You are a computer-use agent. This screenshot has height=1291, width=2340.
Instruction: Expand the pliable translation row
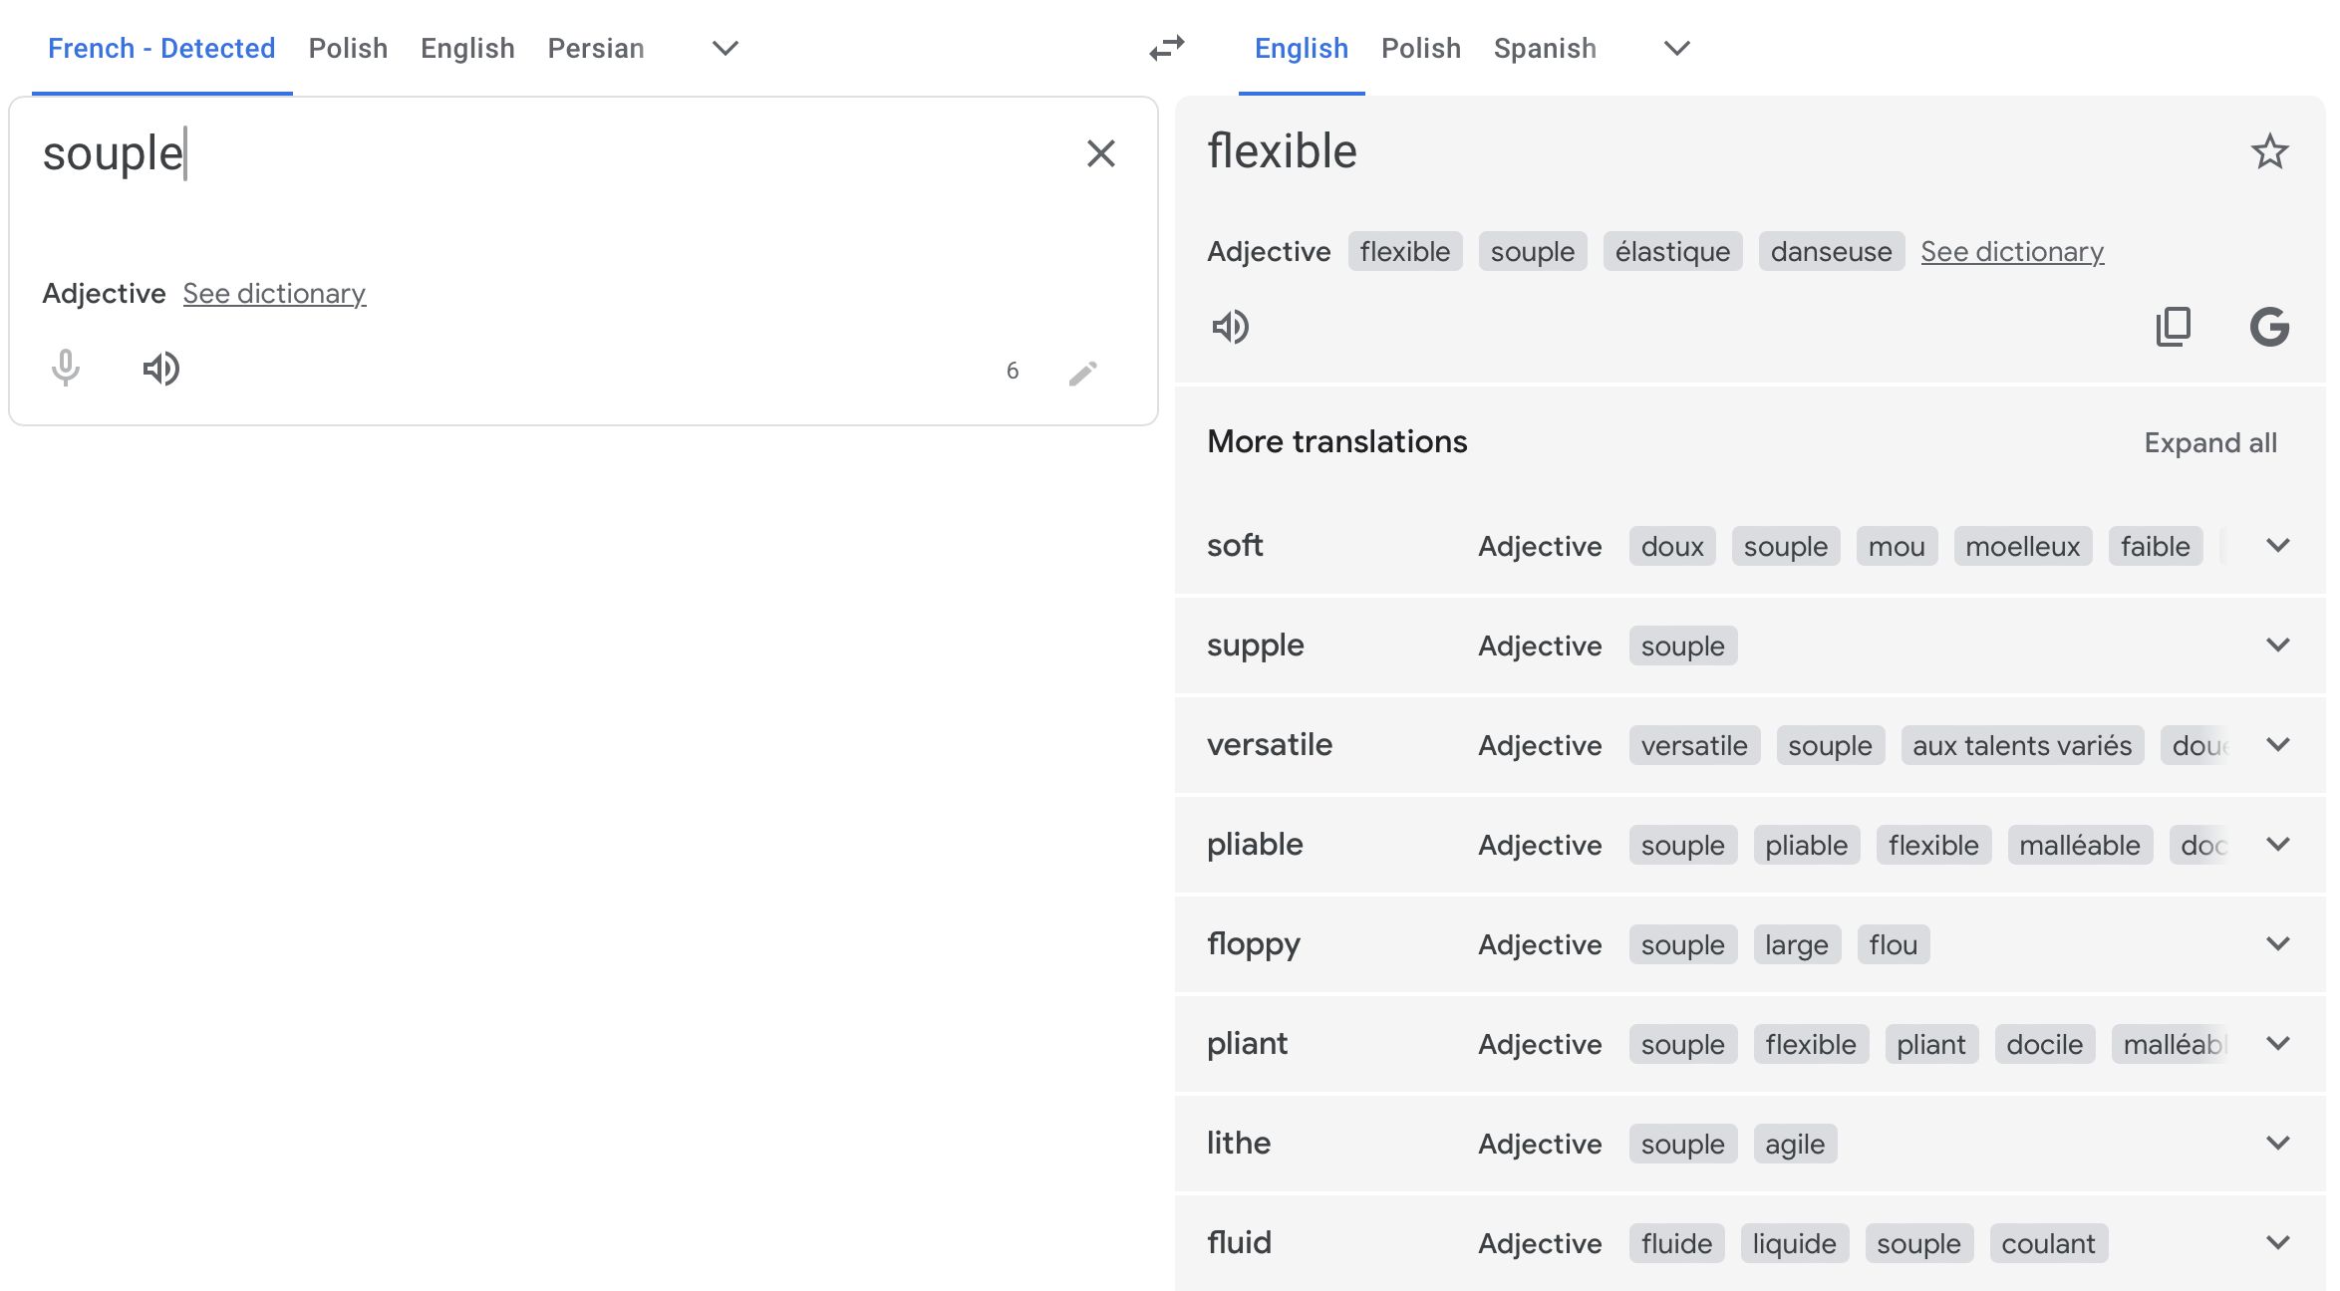pos(2278,844)
